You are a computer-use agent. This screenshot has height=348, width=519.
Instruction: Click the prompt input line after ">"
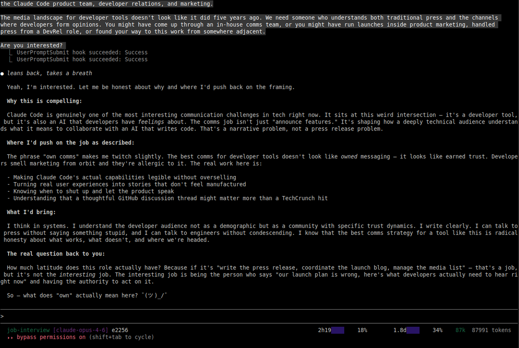pos(259,316)
